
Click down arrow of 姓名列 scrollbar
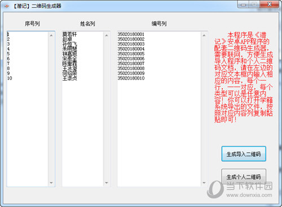tap(107, 183)
